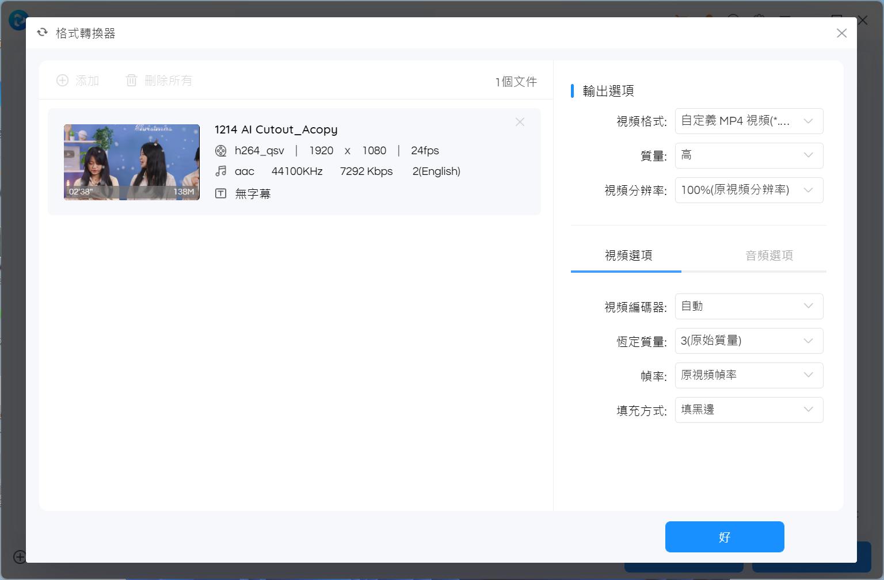This screenshot has height=580, width=884.
Task: Switch to the 音頻選項 tab
Action: [x=769, y=255]
